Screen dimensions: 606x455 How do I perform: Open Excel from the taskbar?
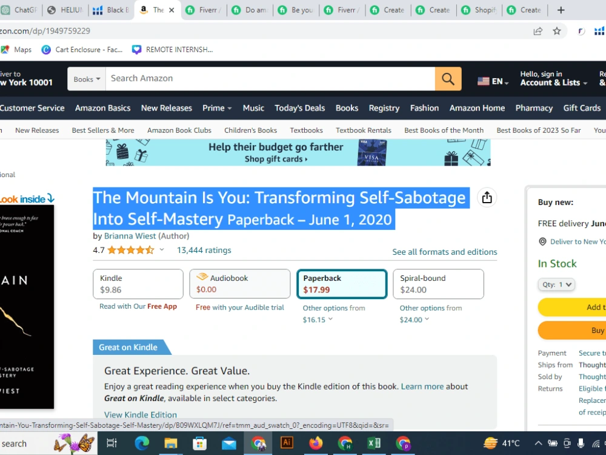374,443
